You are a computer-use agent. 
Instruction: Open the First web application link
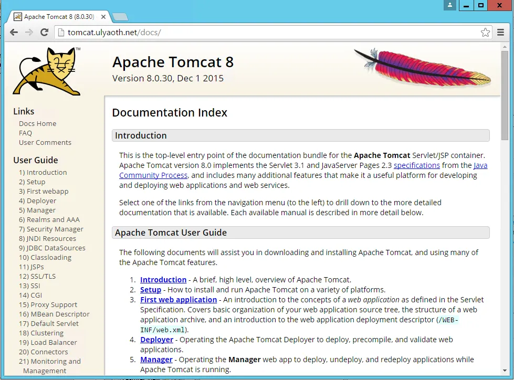[x=178, y=300]
